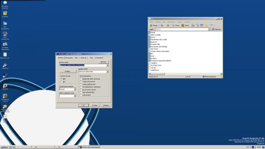Expand the Compression method dropdown

point(75,89)
